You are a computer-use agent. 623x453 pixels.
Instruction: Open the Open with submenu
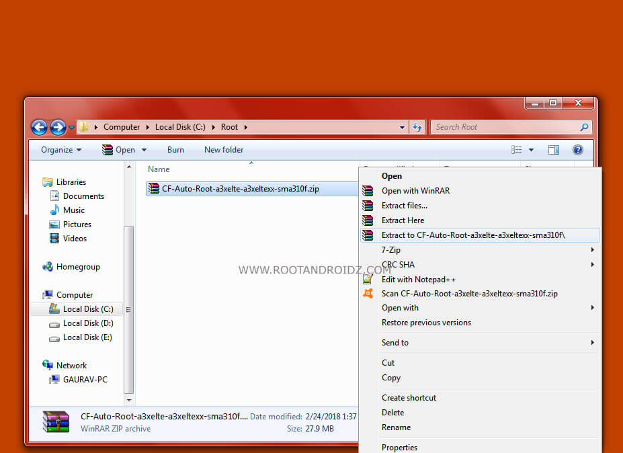click(480, 308)
